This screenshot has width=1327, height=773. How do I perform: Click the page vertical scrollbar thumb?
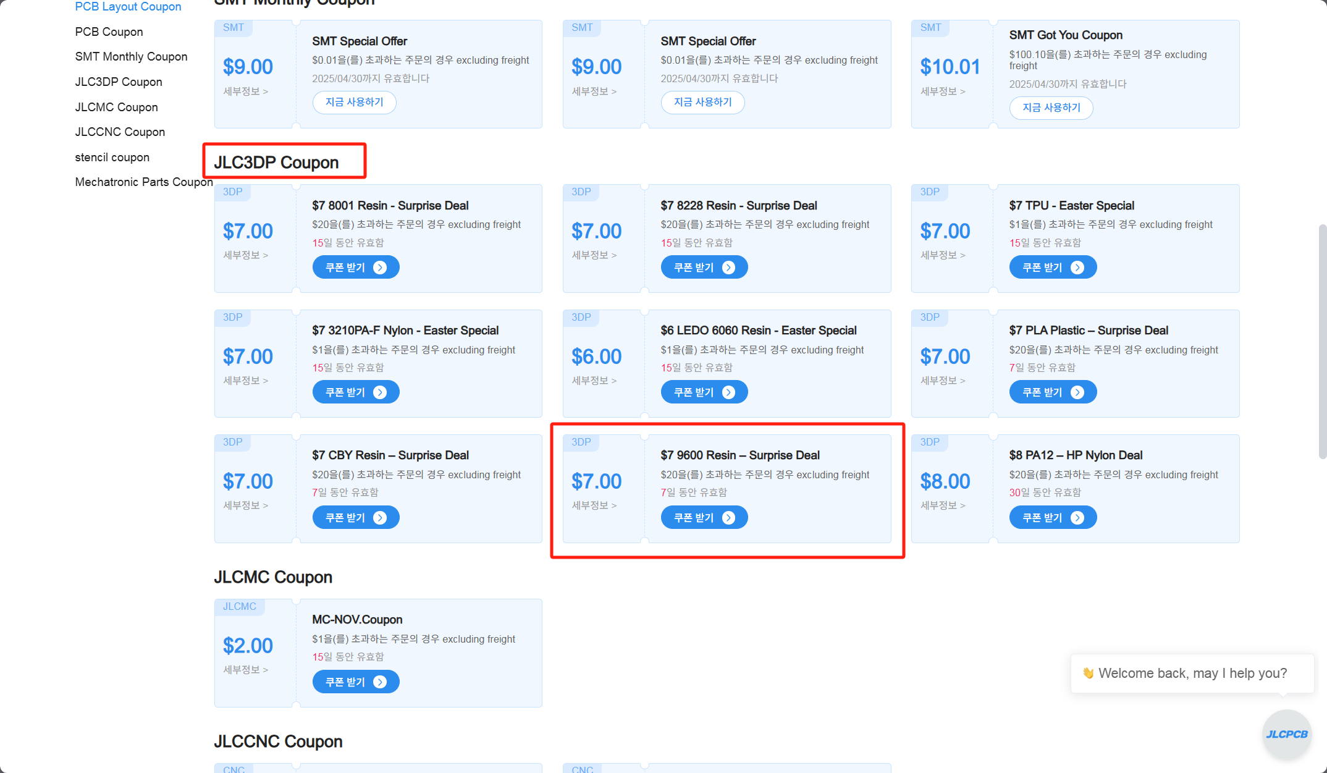pyautogui.click(x=1323, y=342)
